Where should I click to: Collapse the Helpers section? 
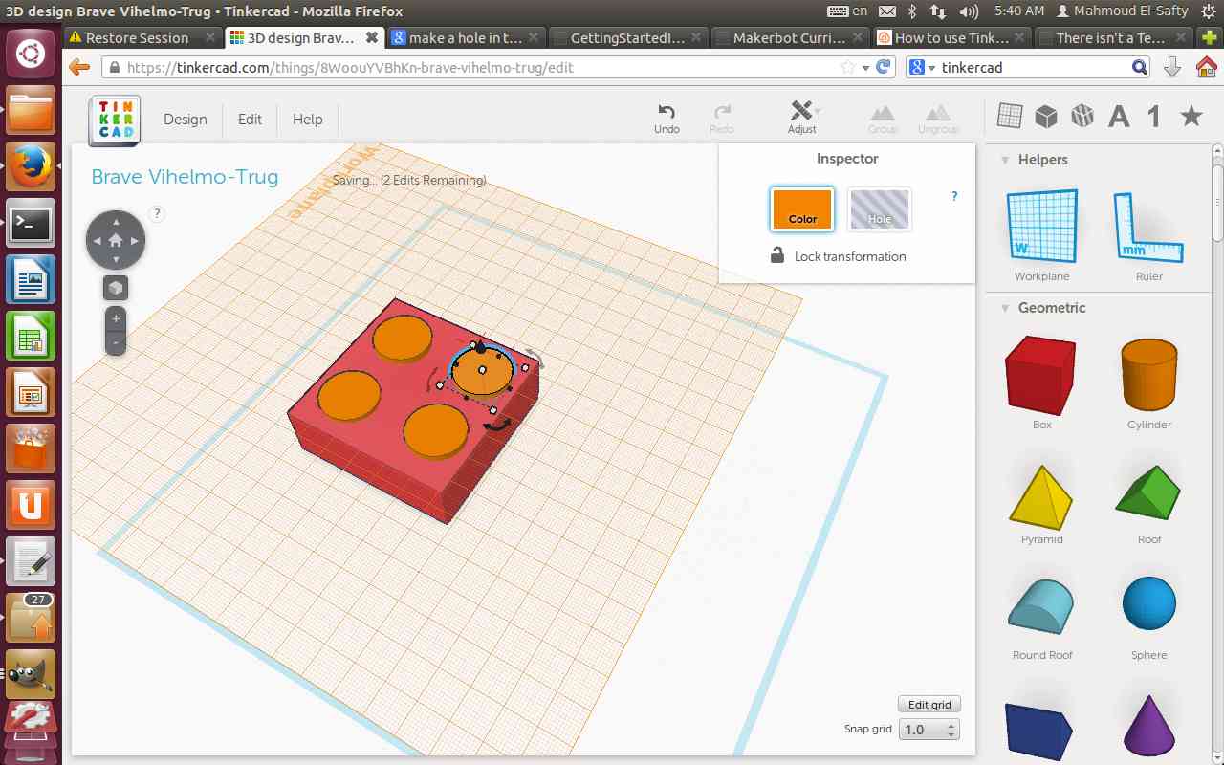click(x=1005, y=160)
